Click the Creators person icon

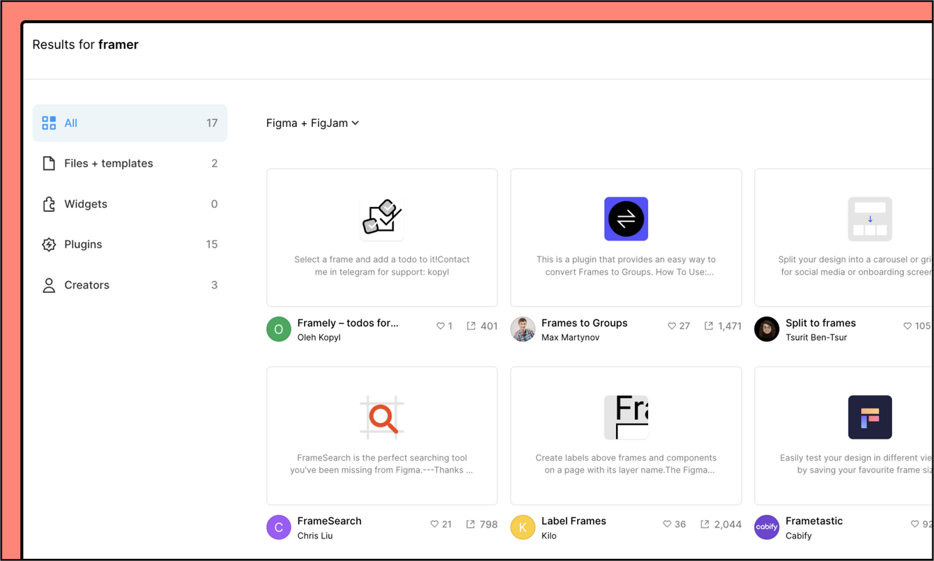[49, 285]
